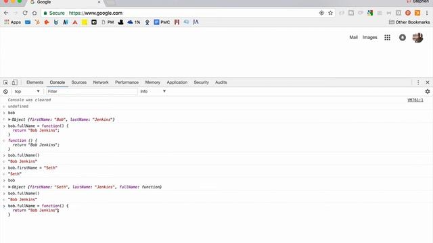This screenshot has height=243, width=433.
Task: Switch to the Sources tab
Action: [78, 82]
